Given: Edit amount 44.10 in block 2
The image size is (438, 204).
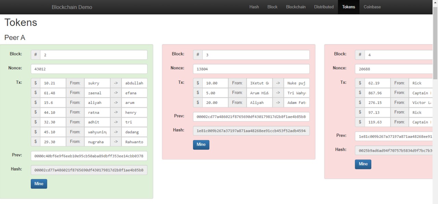Looking at the screenshot, I should [53, 112].
